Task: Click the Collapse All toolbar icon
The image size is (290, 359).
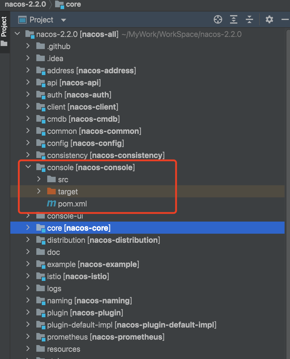Action: [249, 20]
